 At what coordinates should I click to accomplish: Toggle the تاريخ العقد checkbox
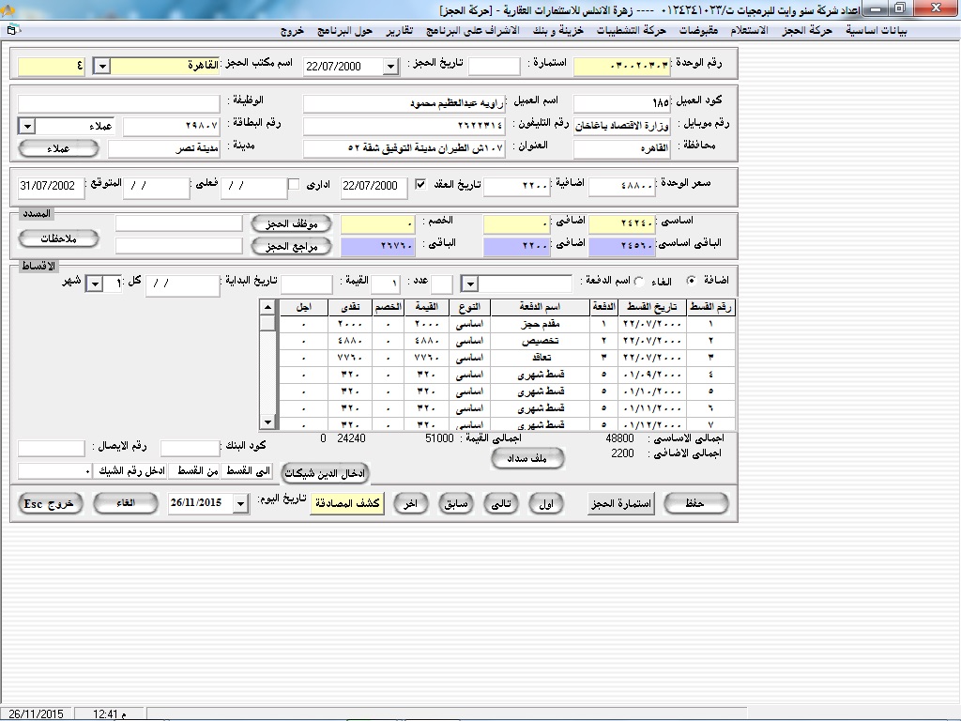(x=419, y=185)
